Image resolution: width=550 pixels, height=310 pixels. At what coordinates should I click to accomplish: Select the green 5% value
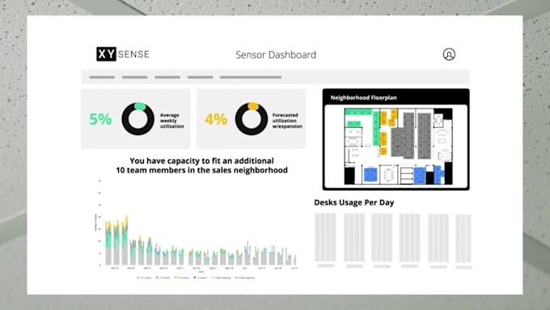100,119
